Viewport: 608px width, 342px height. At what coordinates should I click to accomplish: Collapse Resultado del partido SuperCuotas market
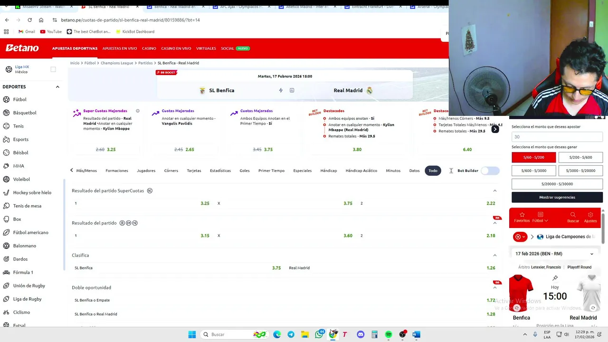pos(494,190)
